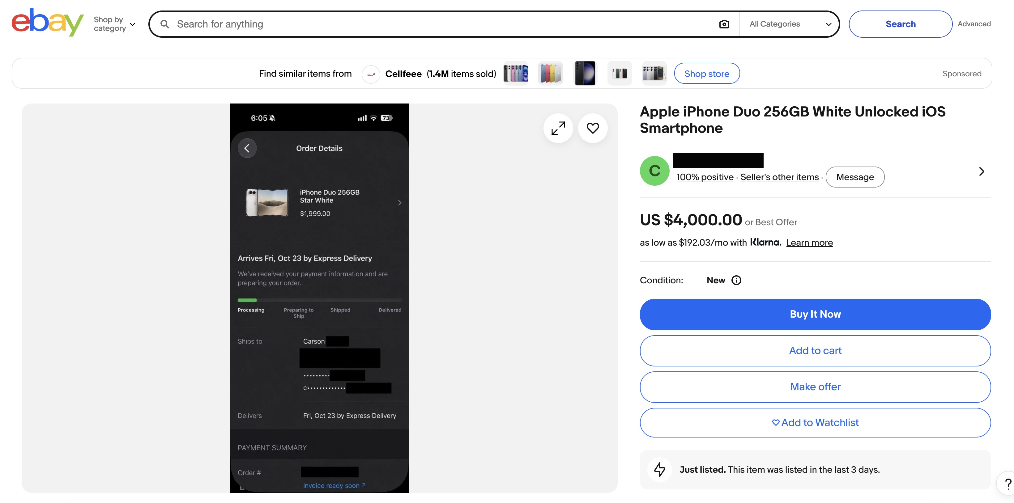Screen dimensions: 1014x503
Task: Open Shop by category menu
Action: pos(114,24)
